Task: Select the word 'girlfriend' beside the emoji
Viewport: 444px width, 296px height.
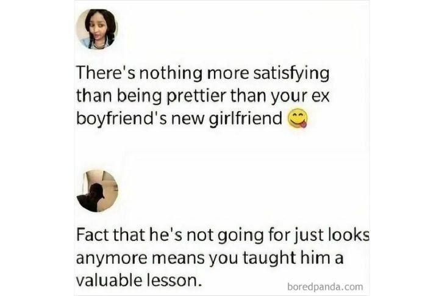Action: [246, 118]
